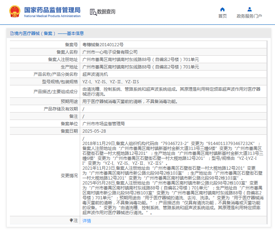
Task: Click the 预期用途 value text
Action: 130,101
